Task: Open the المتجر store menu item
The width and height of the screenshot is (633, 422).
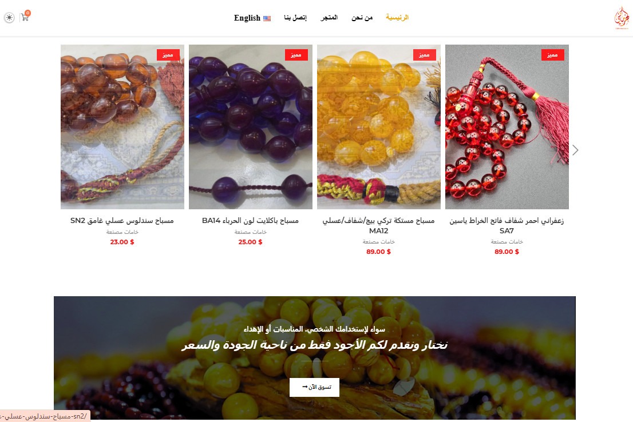Action: coord(329,17)
